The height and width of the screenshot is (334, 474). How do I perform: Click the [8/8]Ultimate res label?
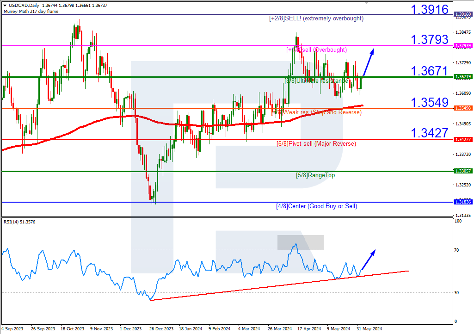pos(317,80)
